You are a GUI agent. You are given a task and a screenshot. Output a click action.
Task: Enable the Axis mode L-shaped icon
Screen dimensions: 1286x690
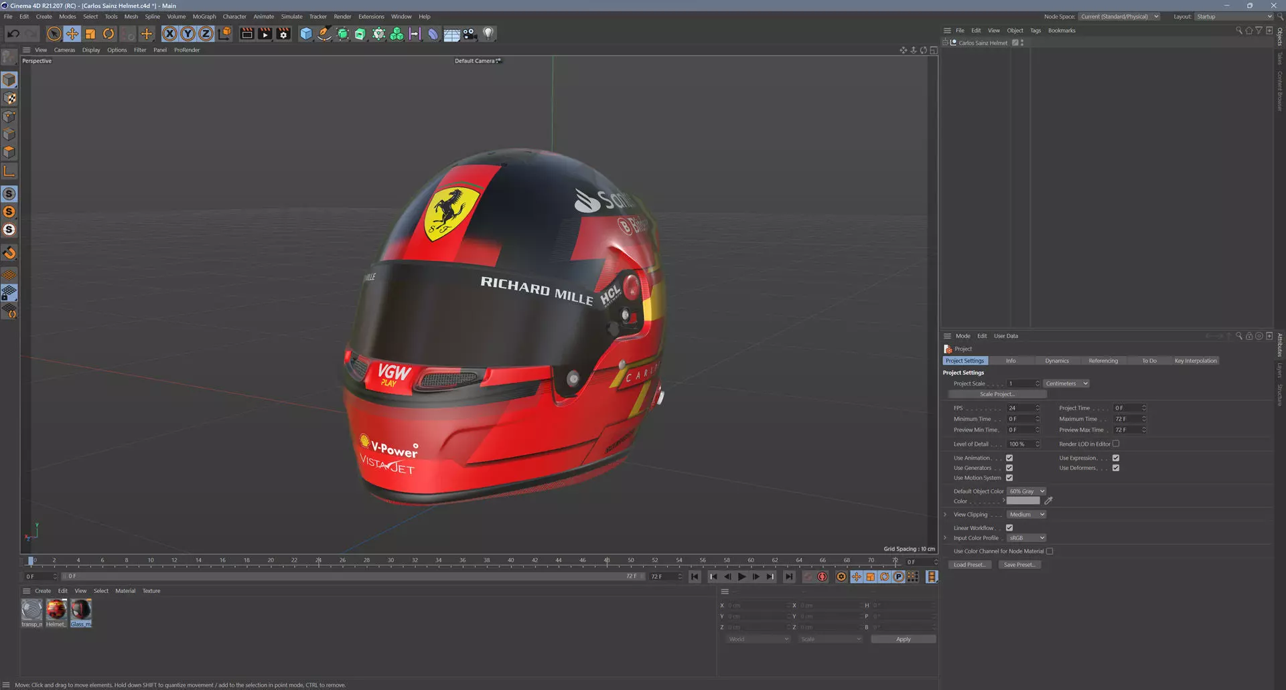[9, 171]
